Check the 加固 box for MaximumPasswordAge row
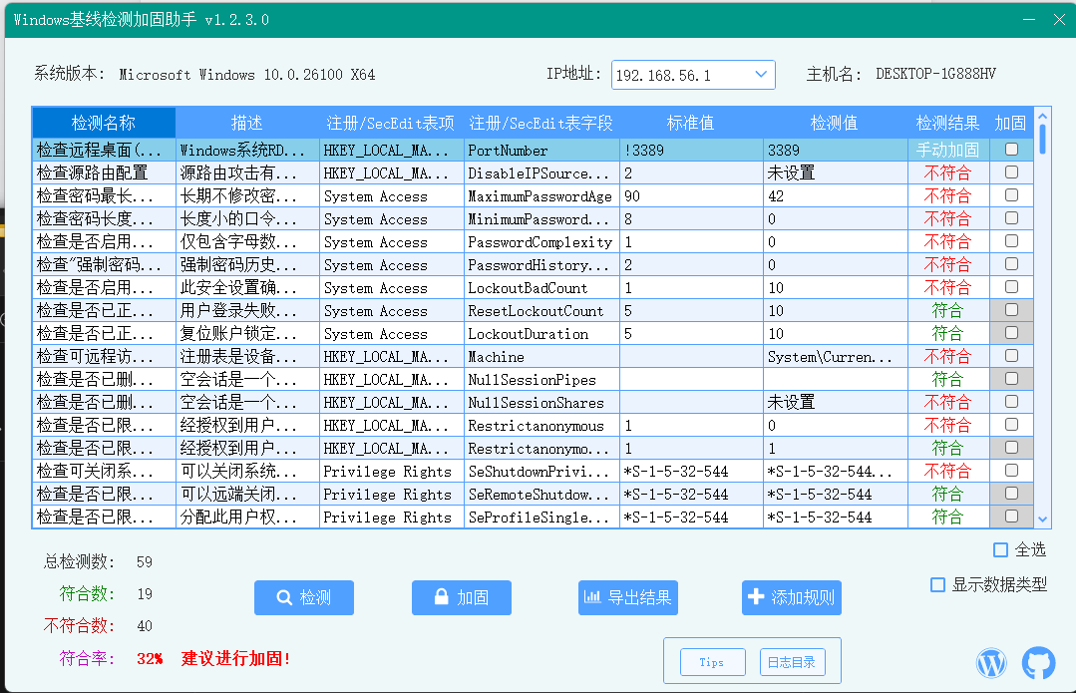Viewport: 1076px width, 693px height. pyautogui.click(x=1011, y=195)
